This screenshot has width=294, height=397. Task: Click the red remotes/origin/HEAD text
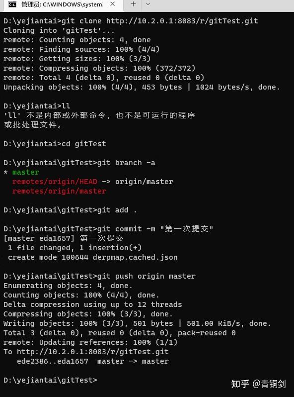pyautogui.click(x=55, y=182)
